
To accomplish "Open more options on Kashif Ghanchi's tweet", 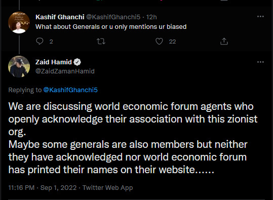I will [x=260, y=17].
